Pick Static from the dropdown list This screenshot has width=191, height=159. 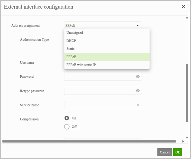coord(107,49)
